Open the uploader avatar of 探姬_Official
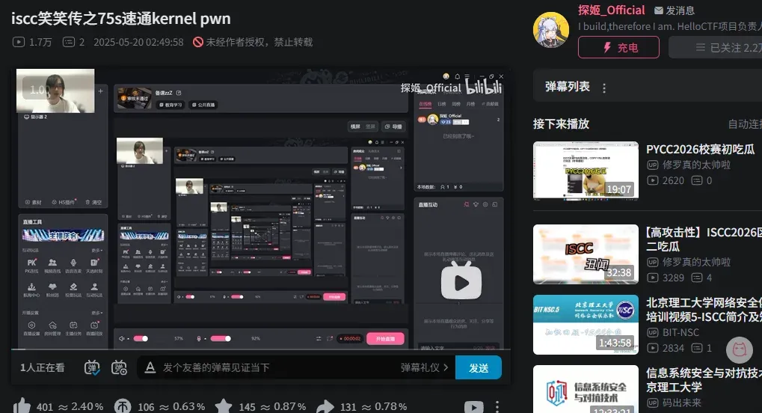762x413 pixels. tap(551, 30)
